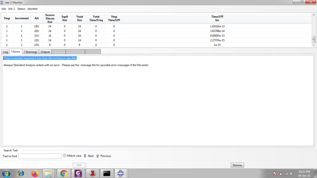Screen dimensions: 317x178
Task: Click the battery tray icon
Action: 281,174
